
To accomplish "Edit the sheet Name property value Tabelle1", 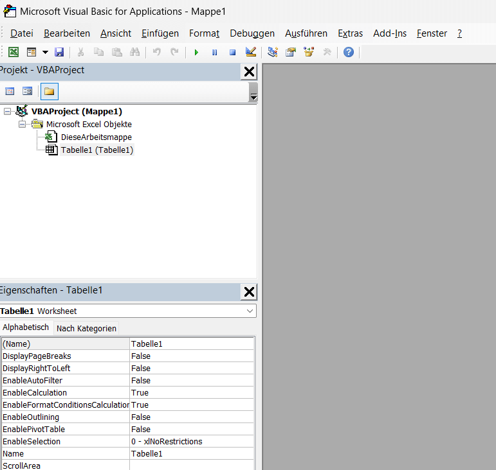I will click(x=192, y=453).
